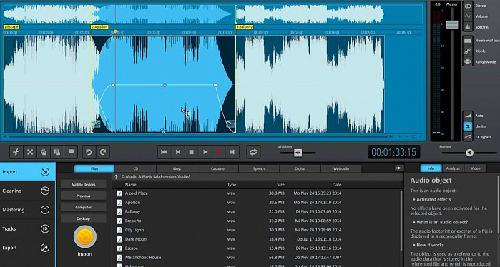Enable Range Mode
Image resolution: width=500 pixels, height=267 pixels.
[x=468, y=61]
